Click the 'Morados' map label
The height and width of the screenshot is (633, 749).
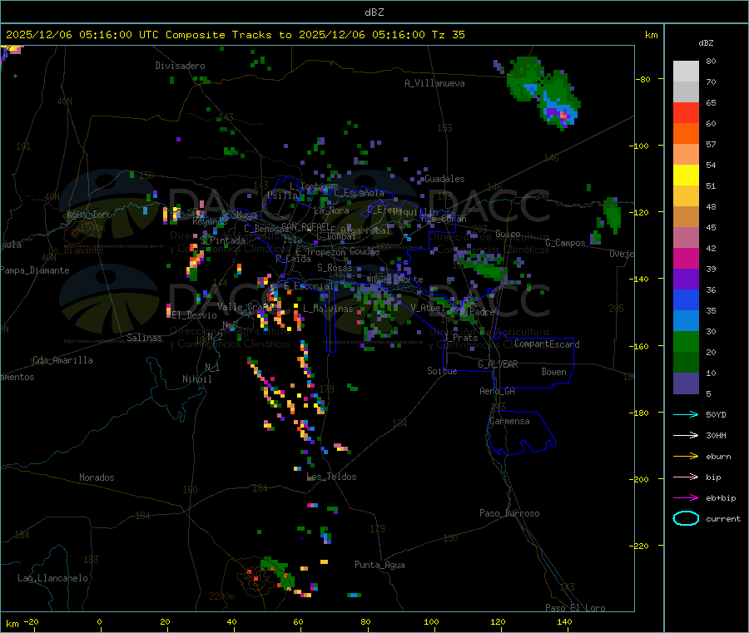tap(97, 477)
